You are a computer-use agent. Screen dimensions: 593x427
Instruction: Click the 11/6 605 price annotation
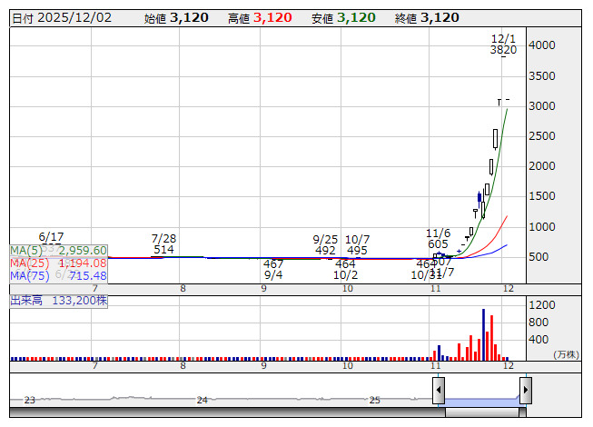tap(439, 238)
